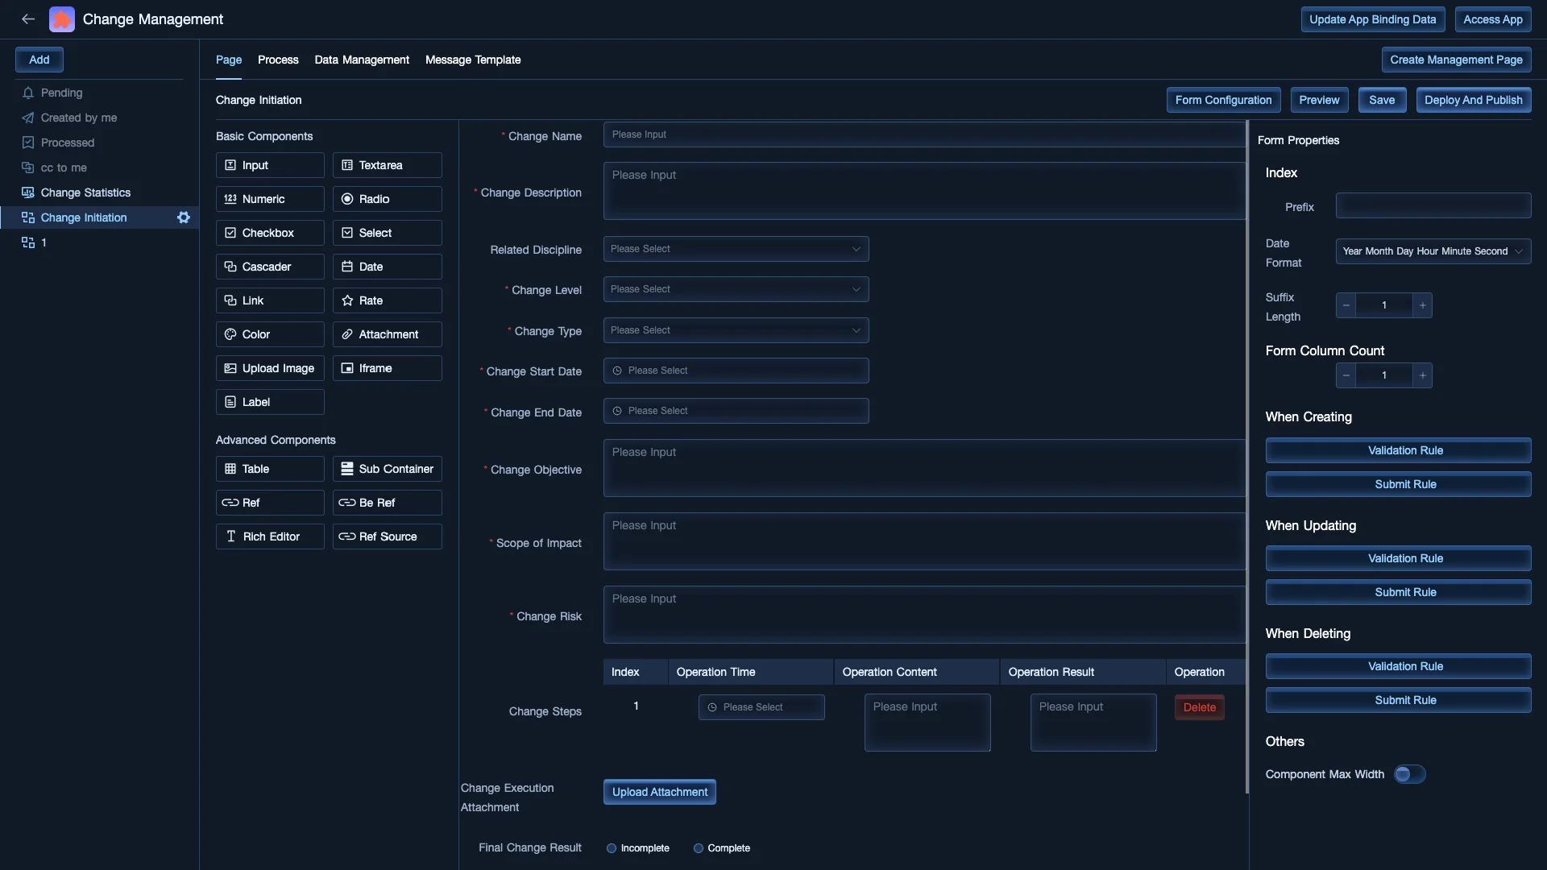Switch to the Process tab
This screenshot has width=1547, height=870.
(277, 60)
